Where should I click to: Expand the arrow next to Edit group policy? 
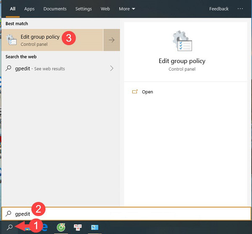pos(112,40)
